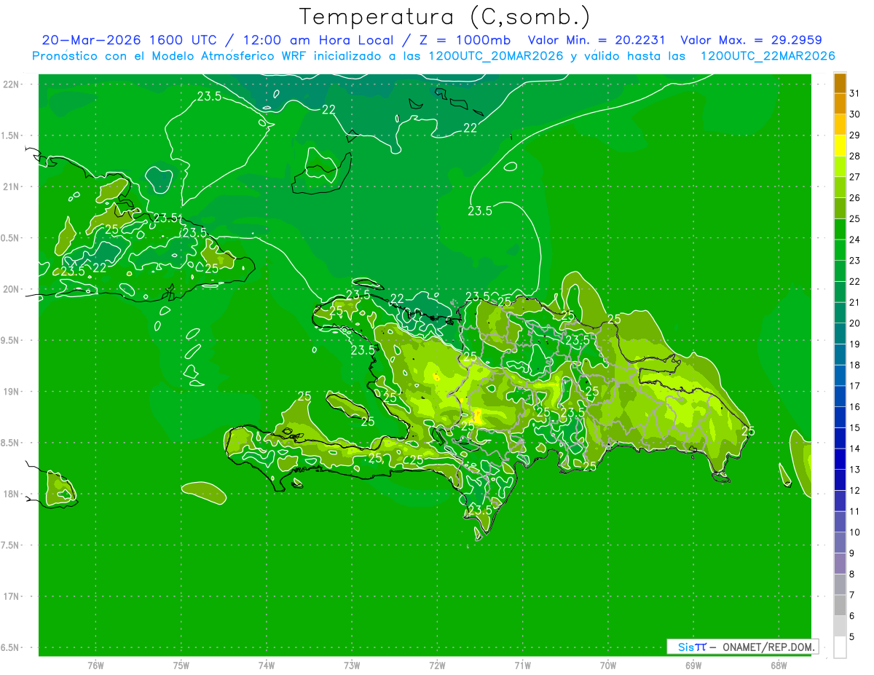Pick the purple swatch between 8 and 9

[840, 564]
